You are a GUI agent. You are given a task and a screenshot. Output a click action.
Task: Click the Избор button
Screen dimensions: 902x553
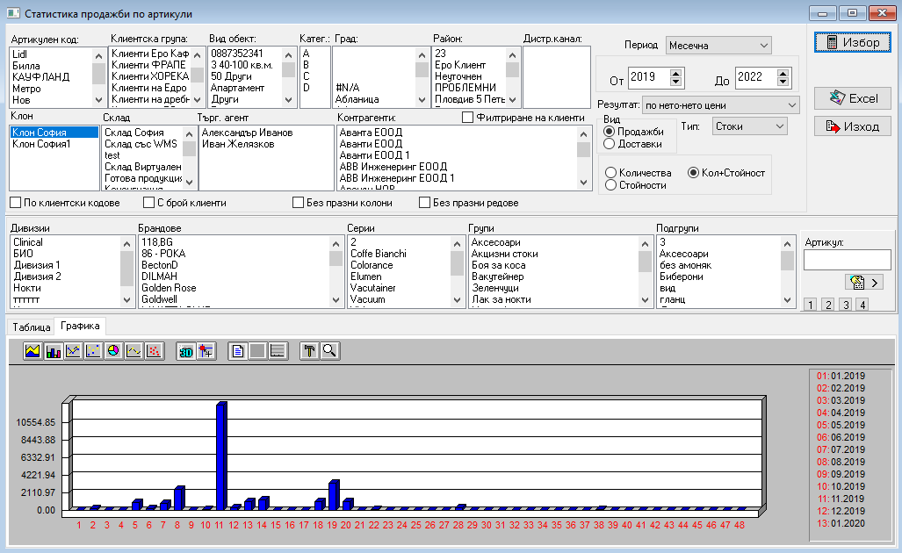(x=853, y=42)
